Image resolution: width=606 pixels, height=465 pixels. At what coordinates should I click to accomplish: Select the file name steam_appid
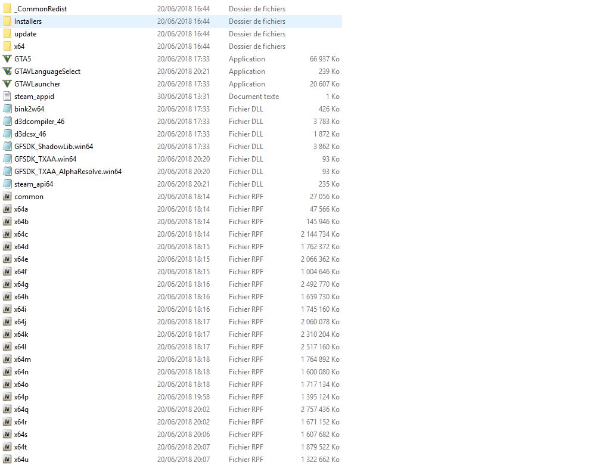click(34, 97)
